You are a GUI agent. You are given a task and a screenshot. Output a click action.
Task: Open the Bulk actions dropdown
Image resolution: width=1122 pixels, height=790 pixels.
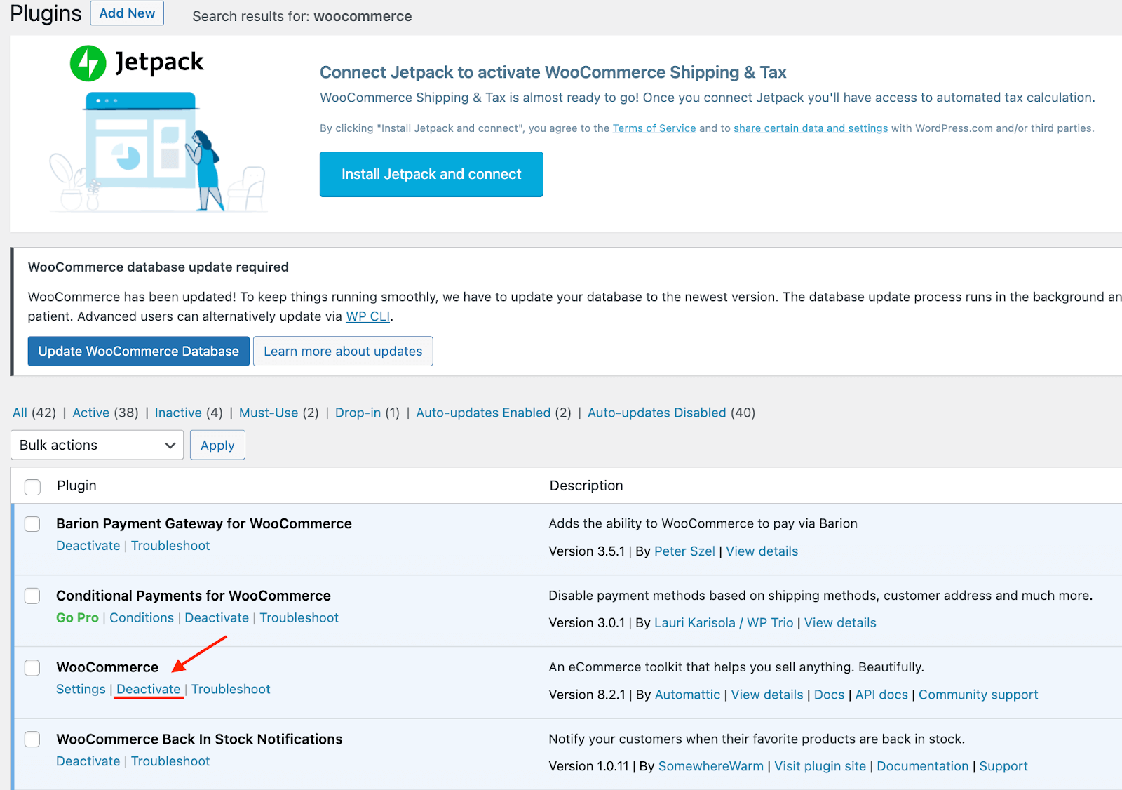[97, 445]
